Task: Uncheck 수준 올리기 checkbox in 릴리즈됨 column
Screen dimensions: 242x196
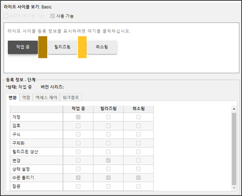Action: coord(108,178)
